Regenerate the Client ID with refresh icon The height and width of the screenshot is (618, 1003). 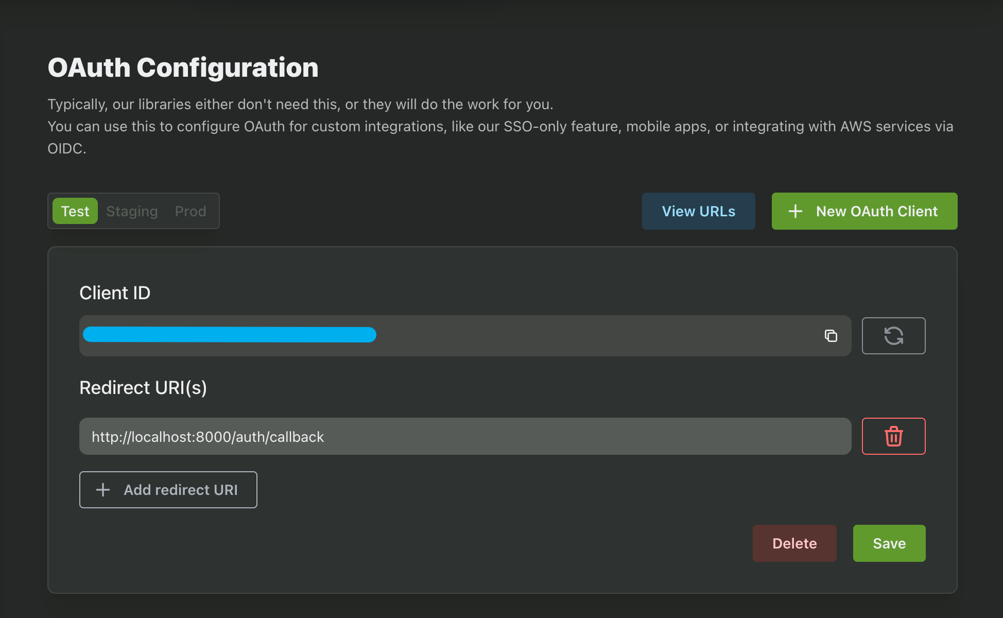click(893, 336)
